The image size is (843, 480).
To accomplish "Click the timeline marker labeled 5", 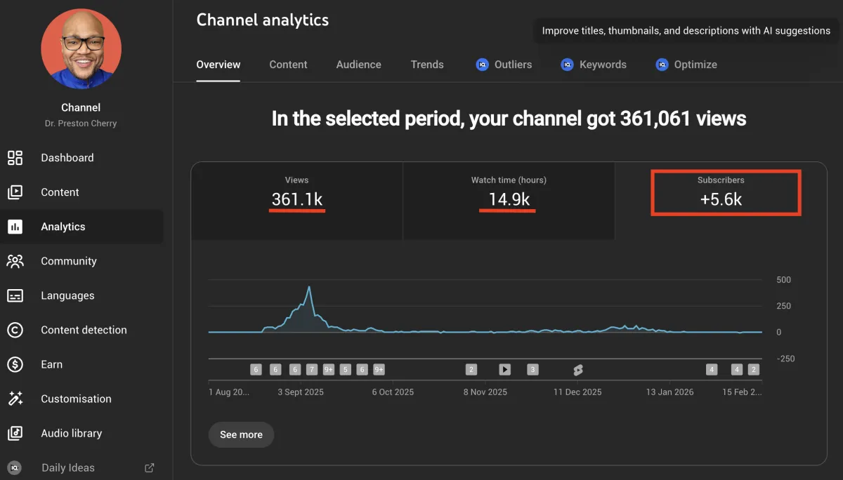I will 345,369.
